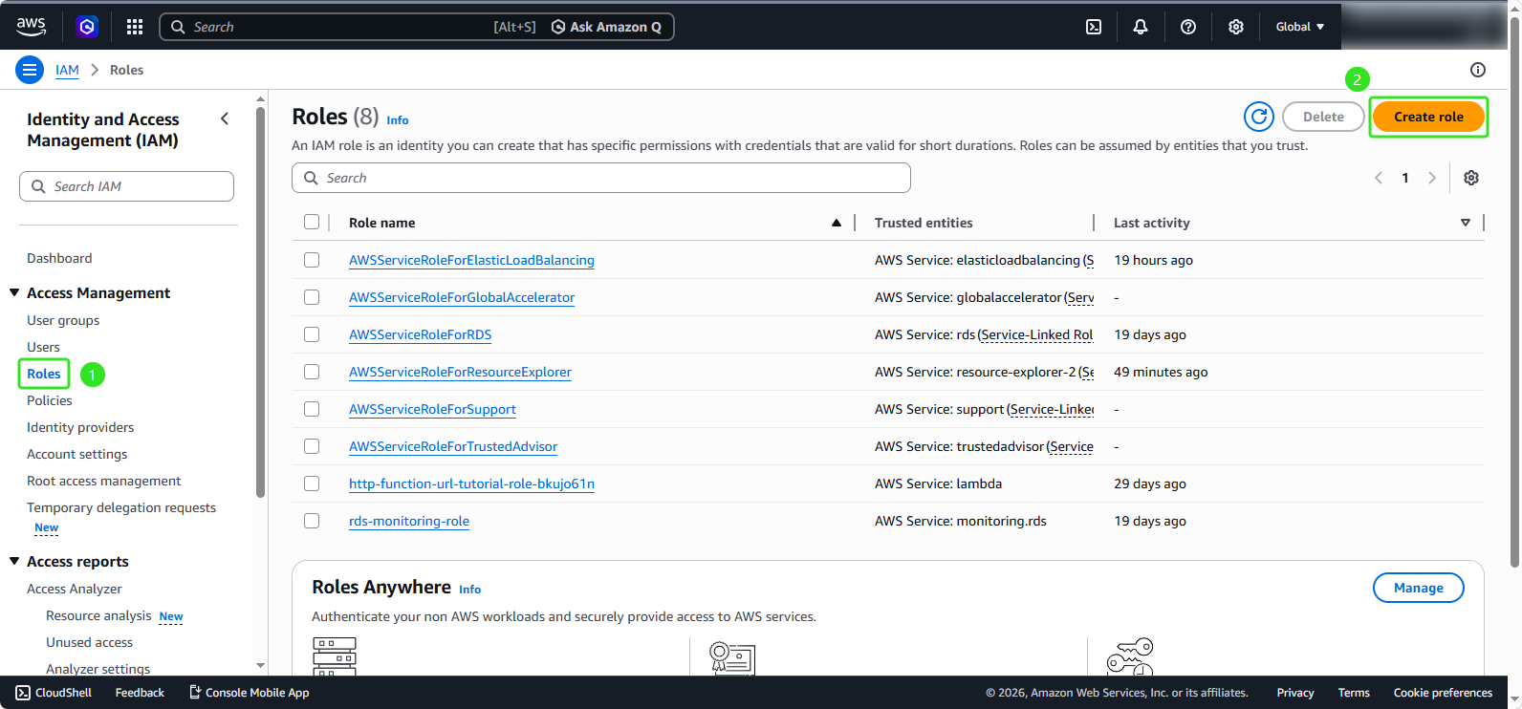
Task: Go to Users in the sidebar
Action: point(43,347)
